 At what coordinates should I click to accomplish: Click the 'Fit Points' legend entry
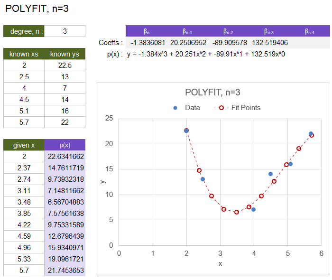click(x=237, y=108)
